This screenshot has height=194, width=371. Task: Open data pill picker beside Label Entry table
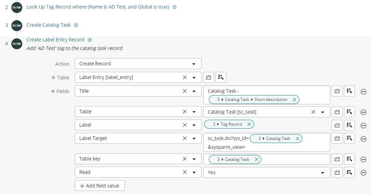(220, 77)
